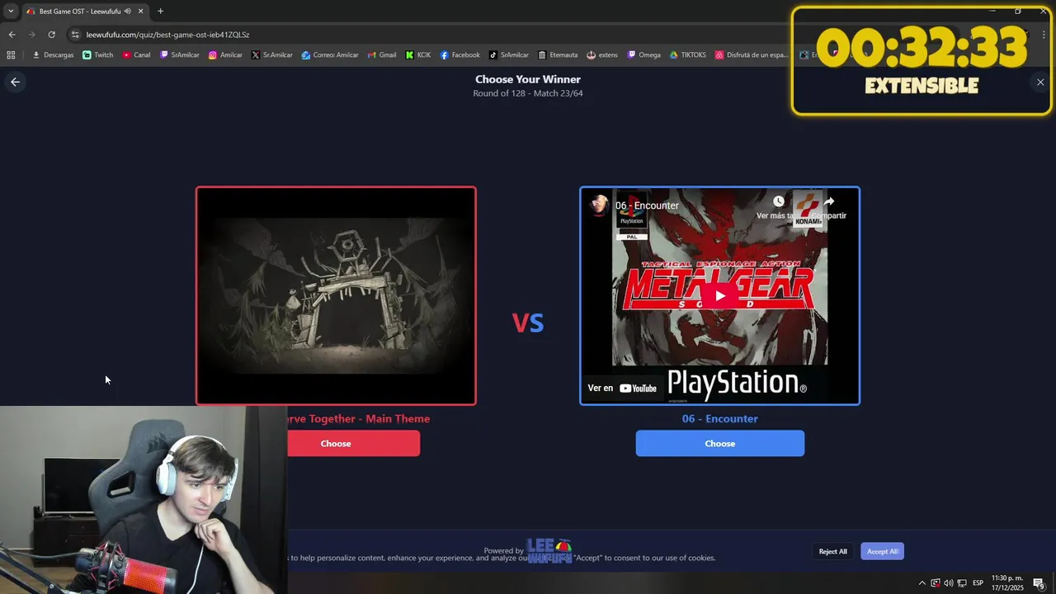This screenshot has width=1056, height=594.
Task: Click the Don't Starve video thumbnail
Action: [336, 295]
